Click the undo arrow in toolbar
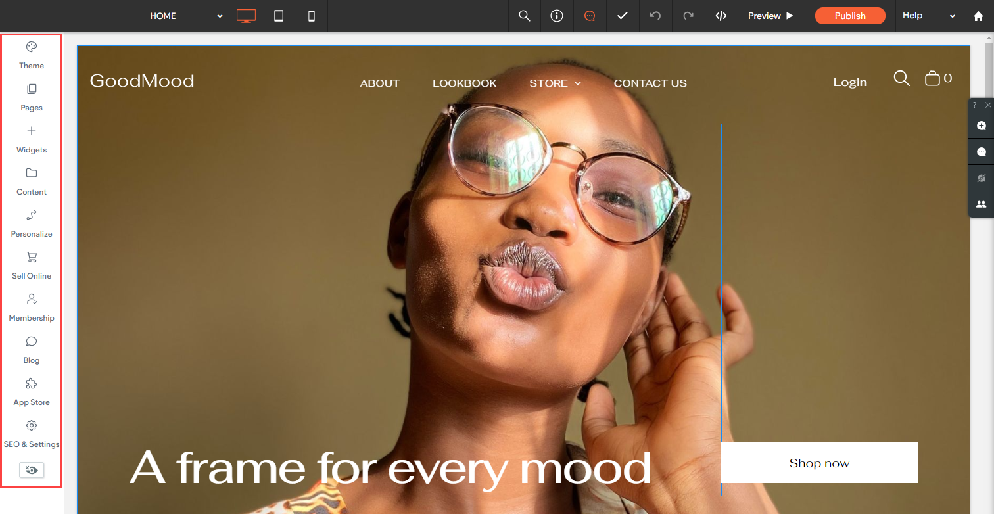 point(655,16)
